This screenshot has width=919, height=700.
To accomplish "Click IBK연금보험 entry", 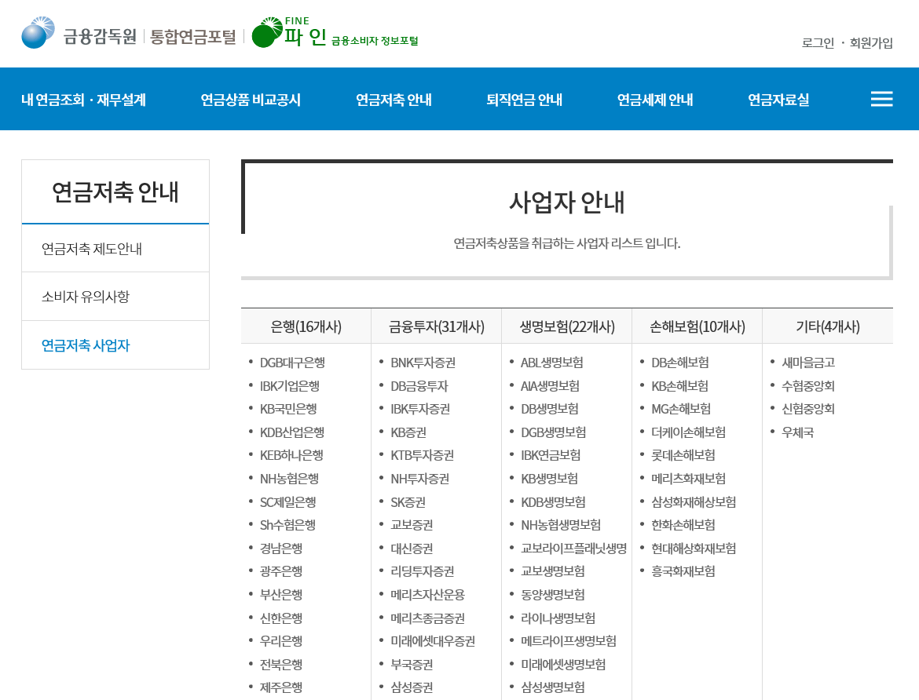I will [x=551, y=455].
